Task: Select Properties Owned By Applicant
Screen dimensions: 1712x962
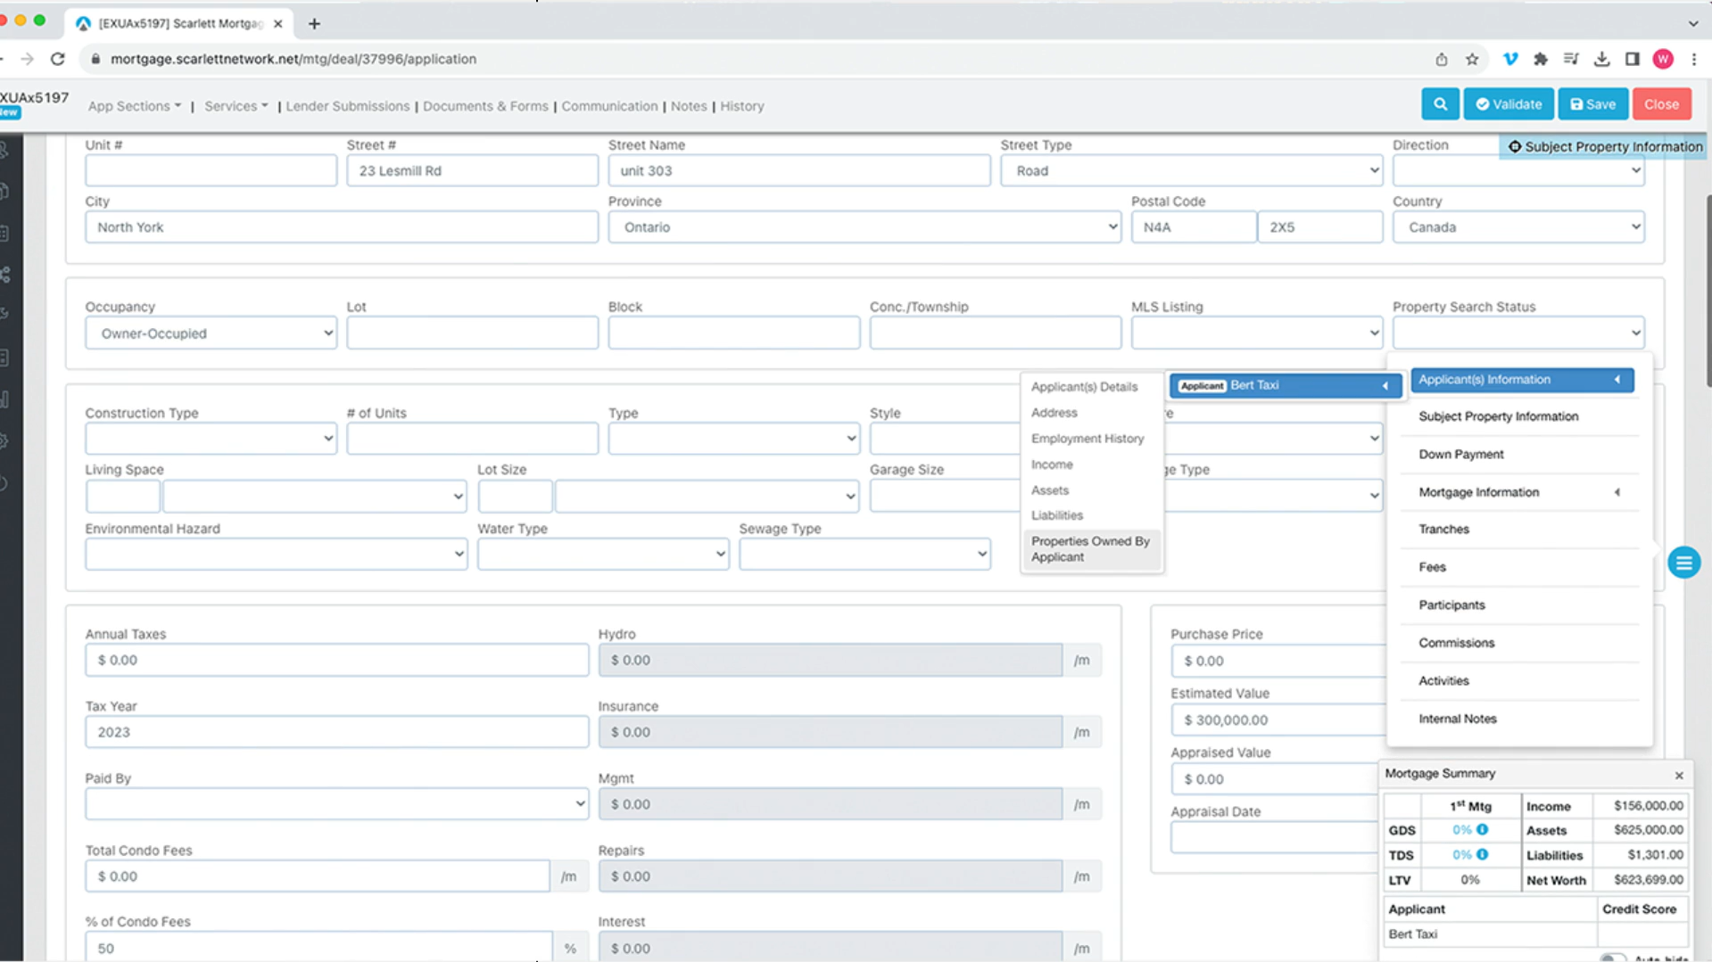Action: [x=1089, y=549]
